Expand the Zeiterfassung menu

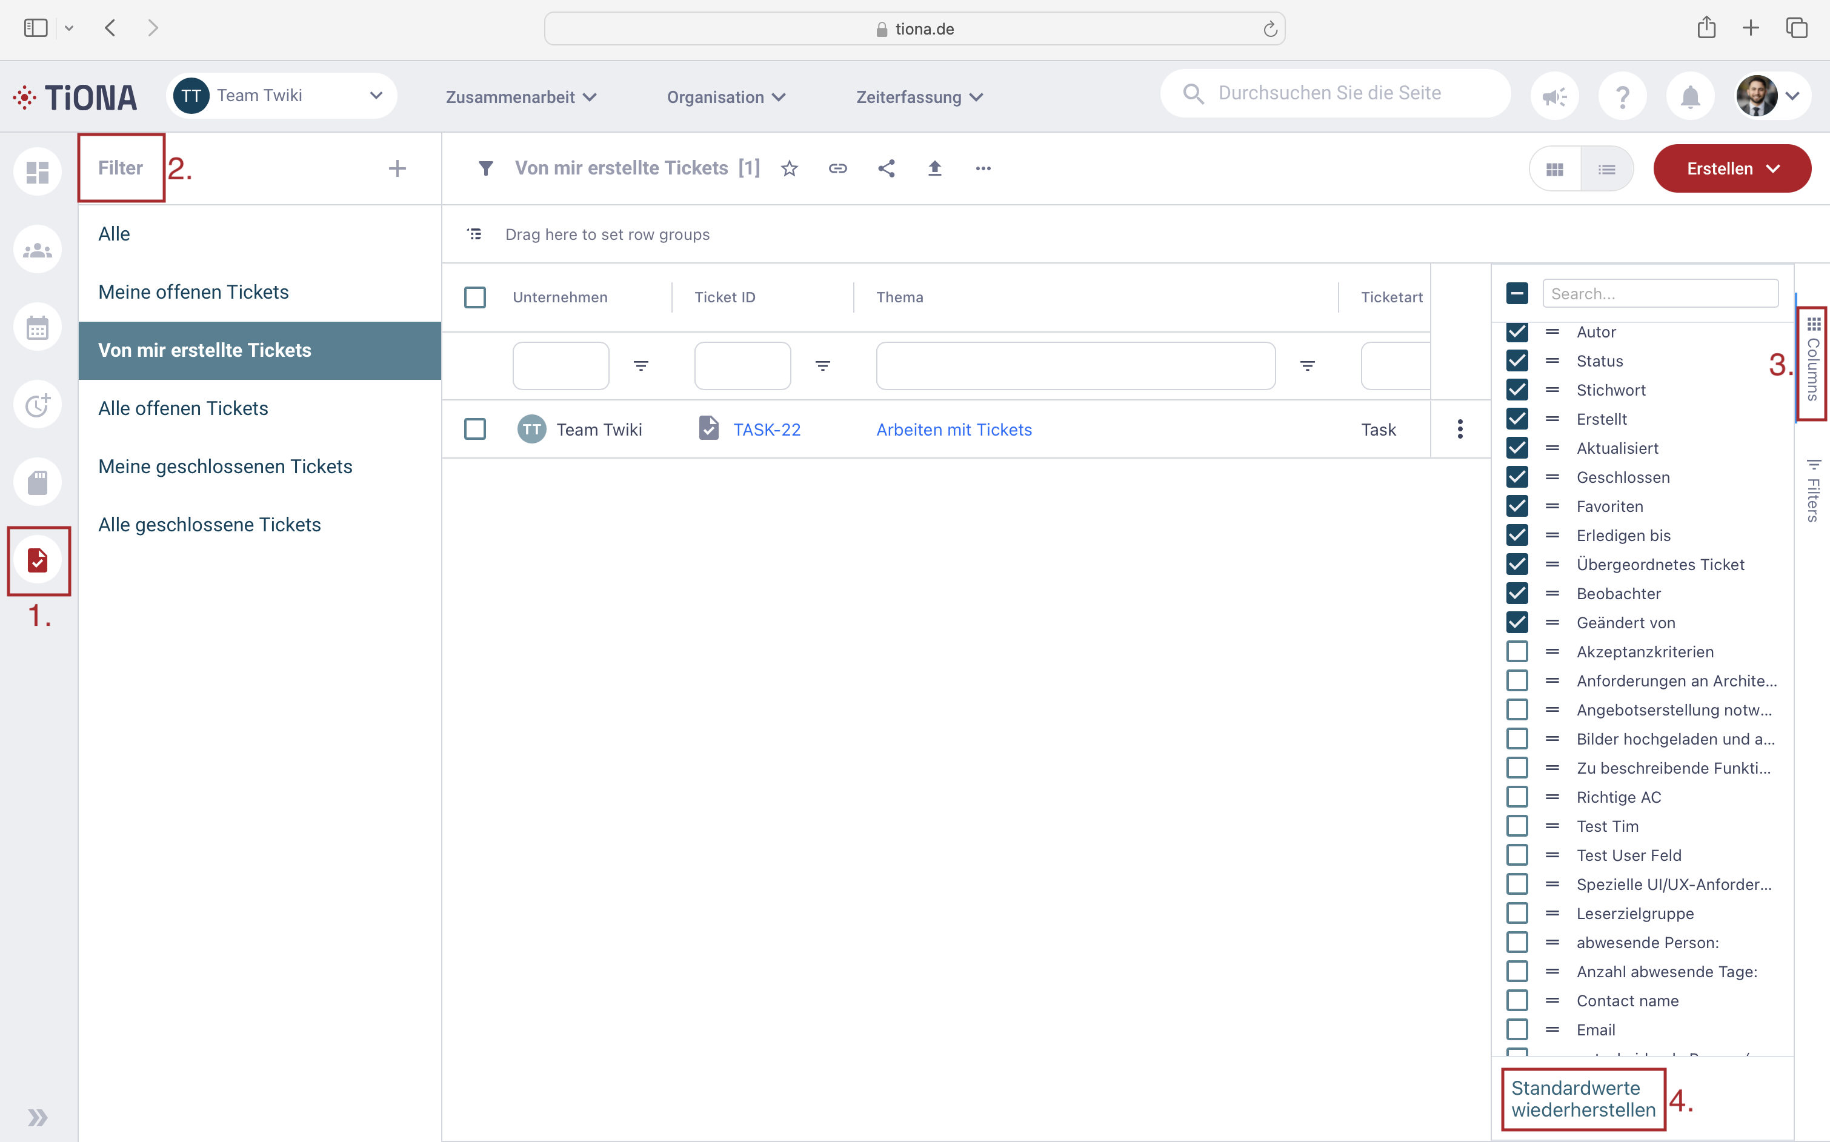(920, 98)
